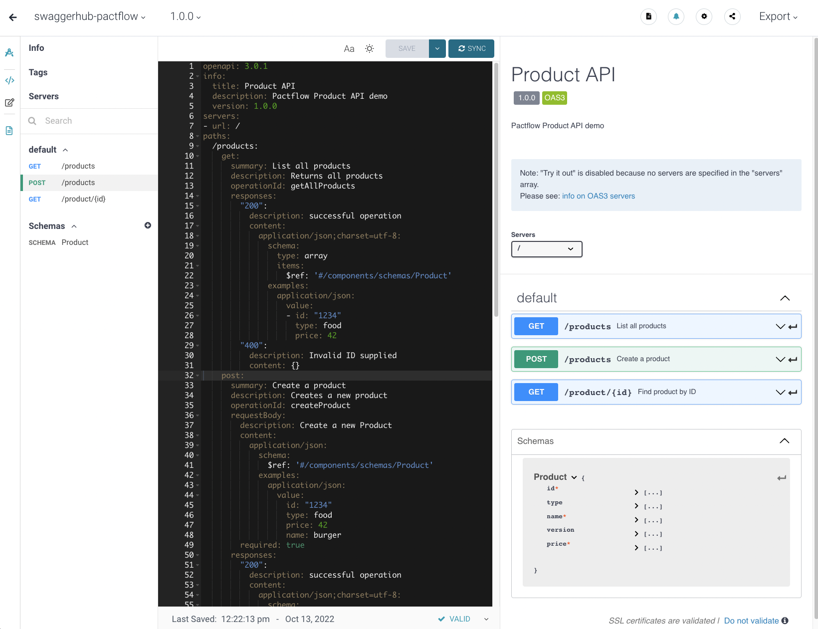Select the code editor view icon
This screenshot has height=629, width=818.
[x=10, y=80]
